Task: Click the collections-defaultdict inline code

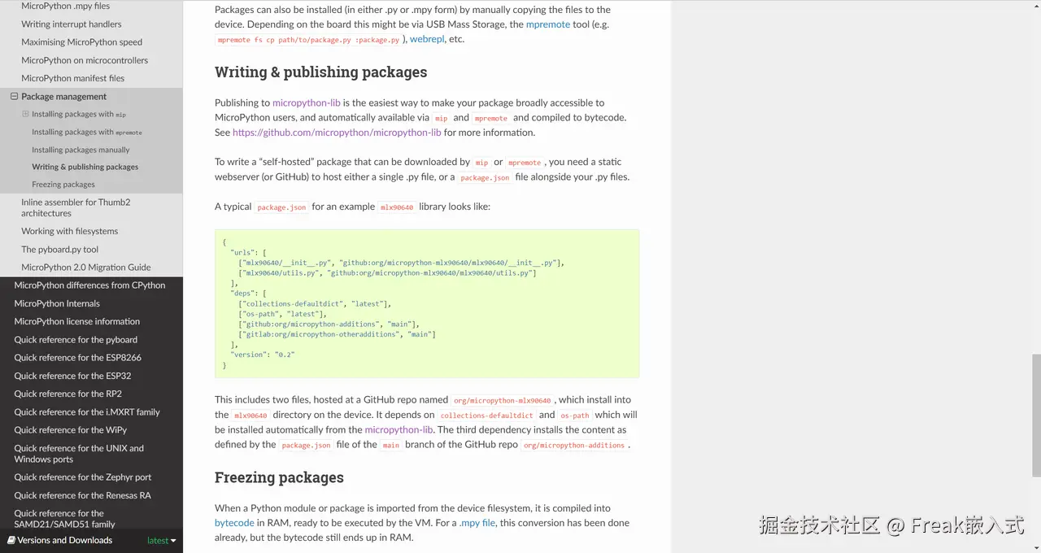Action: coord(486,416)
